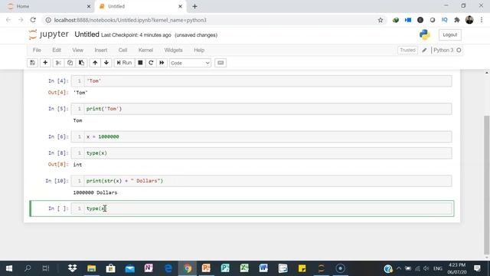
Task: Open Microsoft Word from the taskbar
Action: (x=263, y=268)
